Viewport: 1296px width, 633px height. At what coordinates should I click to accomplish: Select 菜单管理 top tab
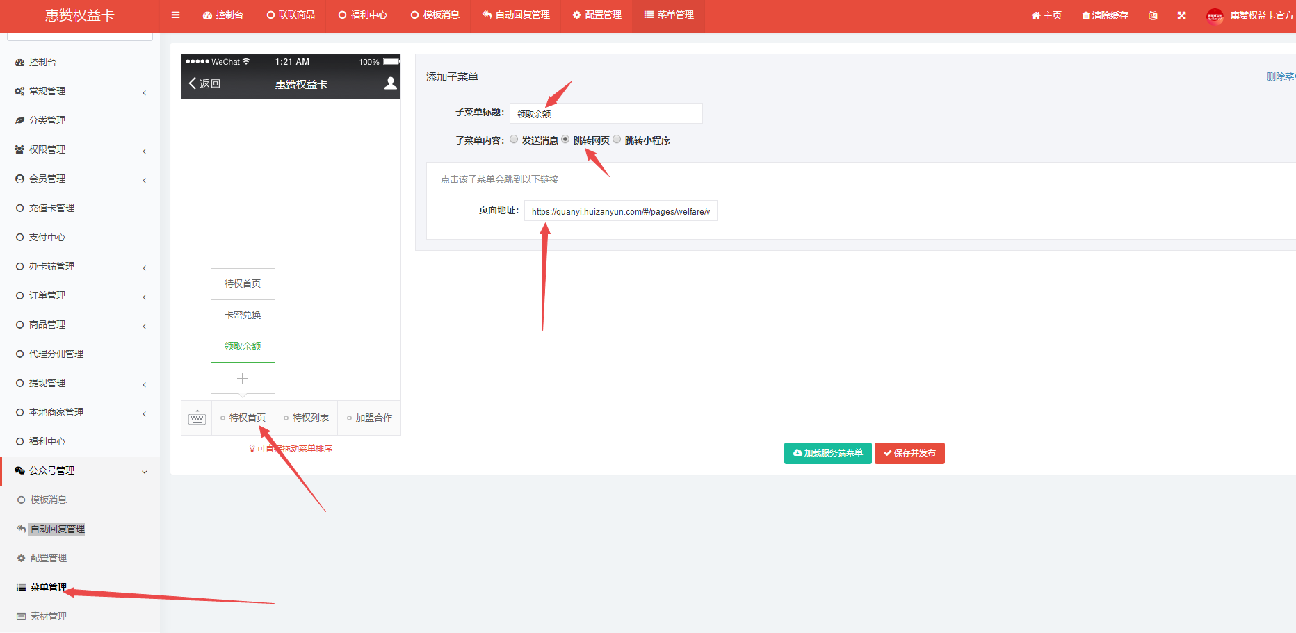669,15
